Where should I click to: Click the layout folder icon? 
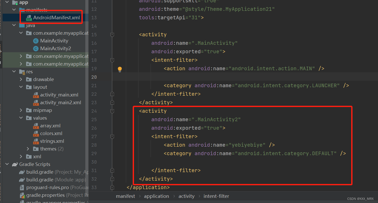click(x=29, y=87)
